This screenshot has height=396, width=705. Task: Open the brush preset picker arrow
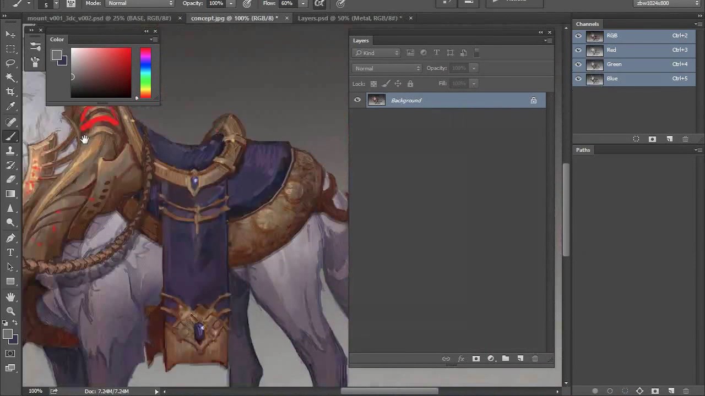(x=56, y=4)
